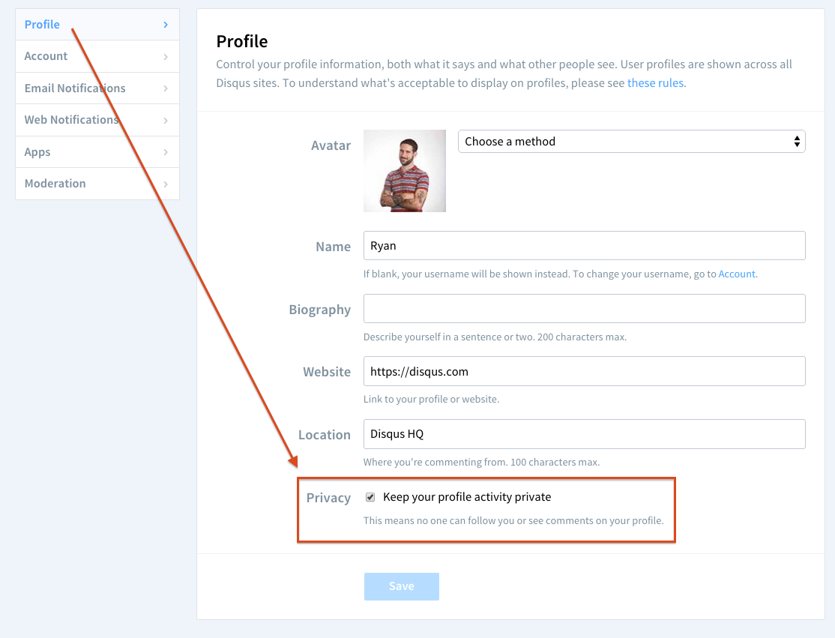Uncheck Keep your profile activity private

370,497
